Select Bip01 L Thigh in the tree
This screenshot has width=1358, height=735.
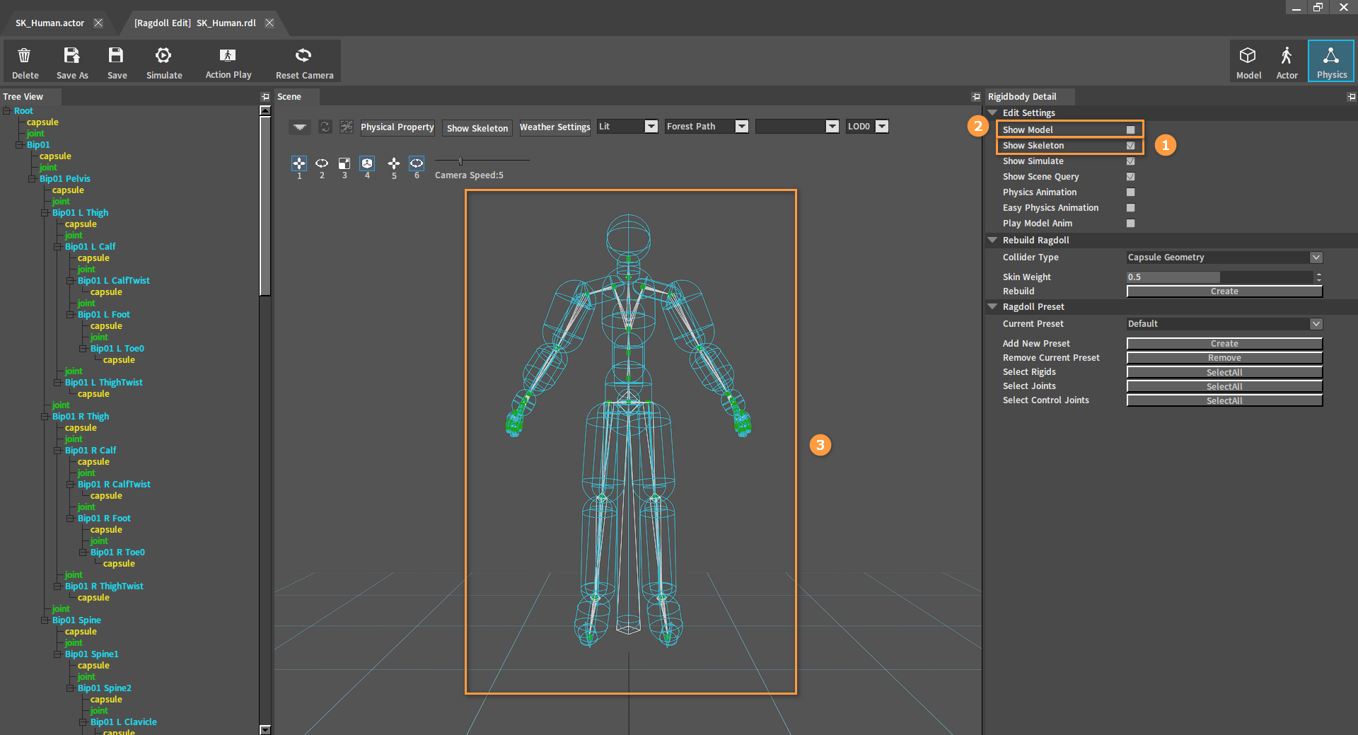click(x=80, y=213)
